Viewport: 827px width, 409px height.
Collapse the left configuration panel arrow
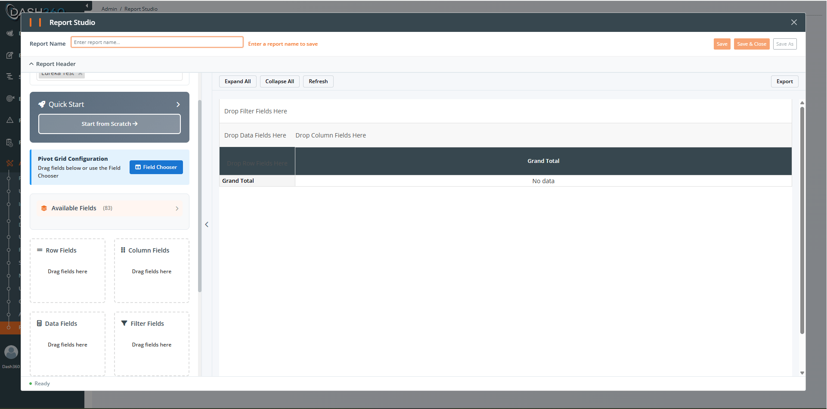tap(207, 225)
